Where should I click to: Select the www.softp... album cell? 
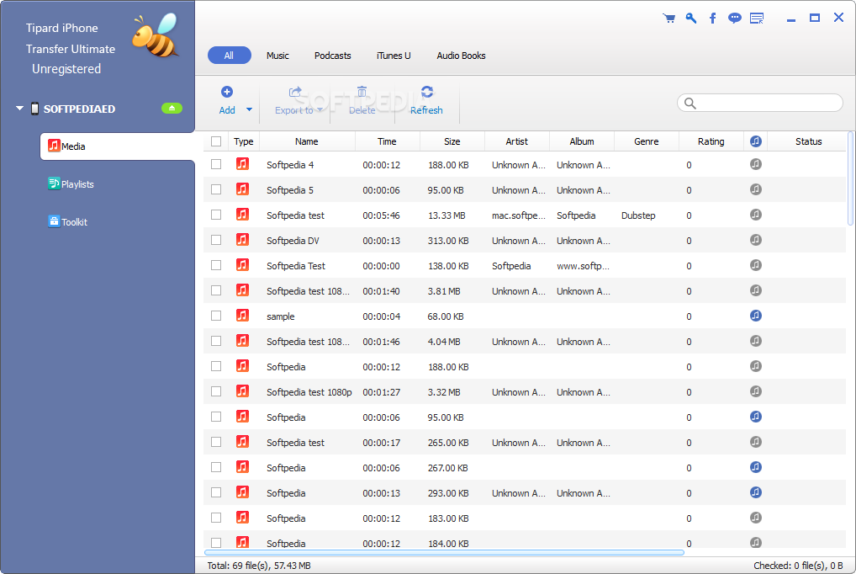click(583, 266)
